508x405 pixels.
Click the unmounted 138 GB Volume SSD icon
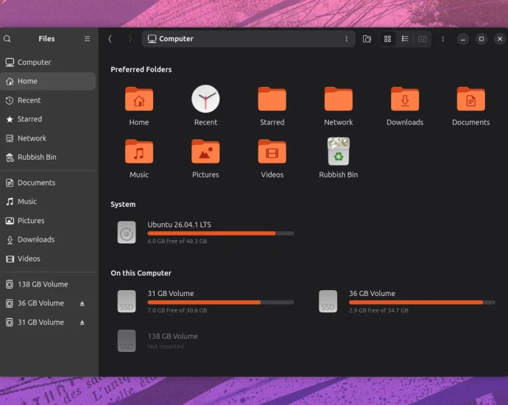127,341
